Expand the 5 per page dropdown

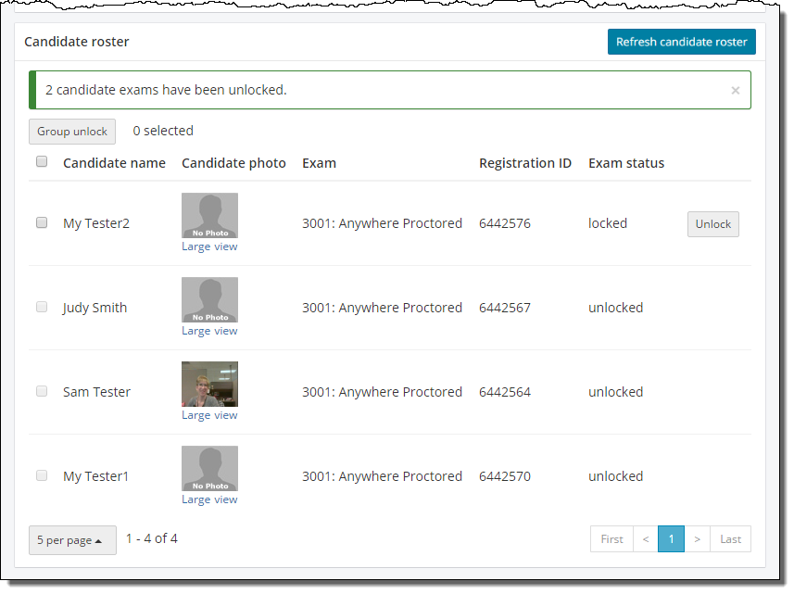(72, 540)
